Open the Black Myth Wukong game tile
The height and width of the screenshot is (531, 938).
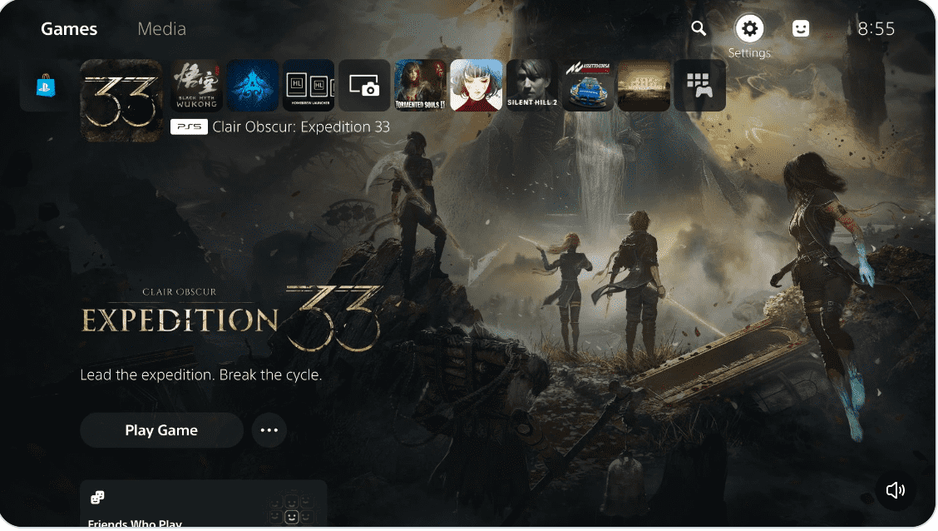(x=196, y=85)
